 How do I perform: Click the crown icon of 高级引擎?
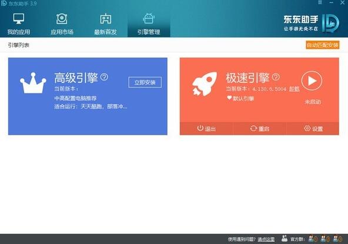[33, 83]
